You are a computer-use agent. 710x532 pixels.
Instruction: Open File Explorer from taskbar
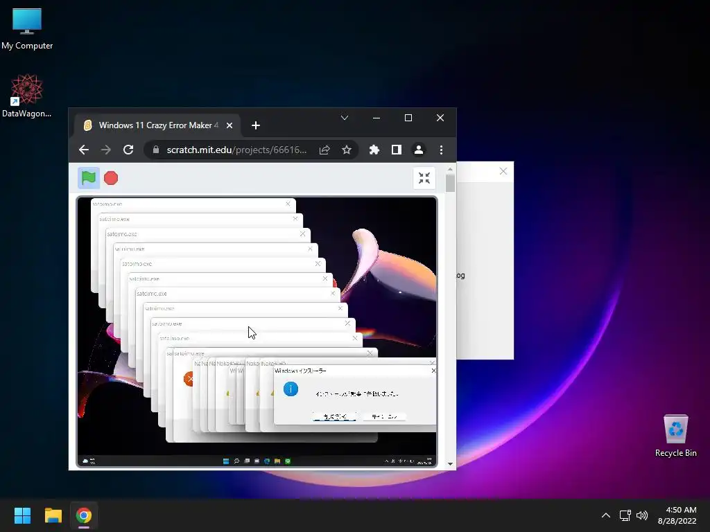coord(53,515)
